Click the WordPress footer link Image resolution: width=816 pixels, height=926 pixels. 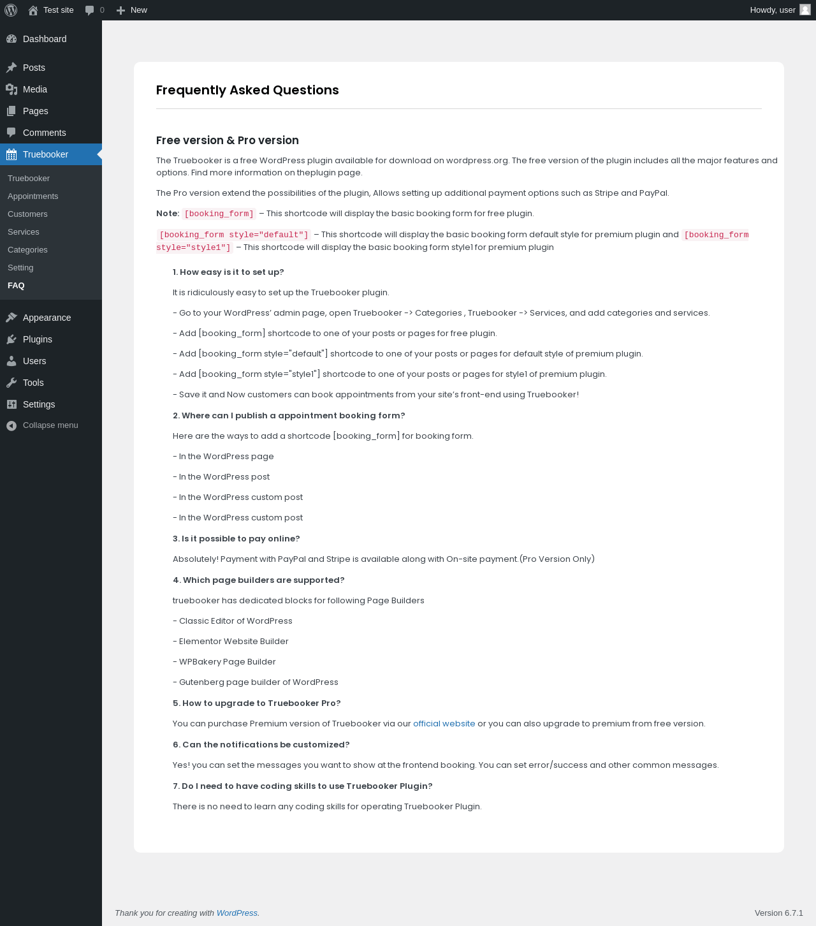(x=237, y=913)
